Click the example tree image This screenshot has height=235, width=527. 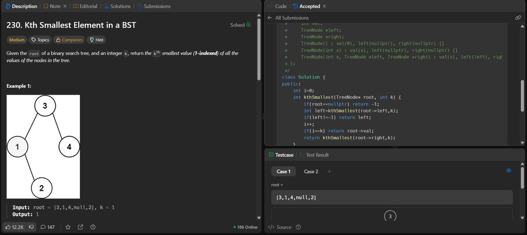[43, 146]
